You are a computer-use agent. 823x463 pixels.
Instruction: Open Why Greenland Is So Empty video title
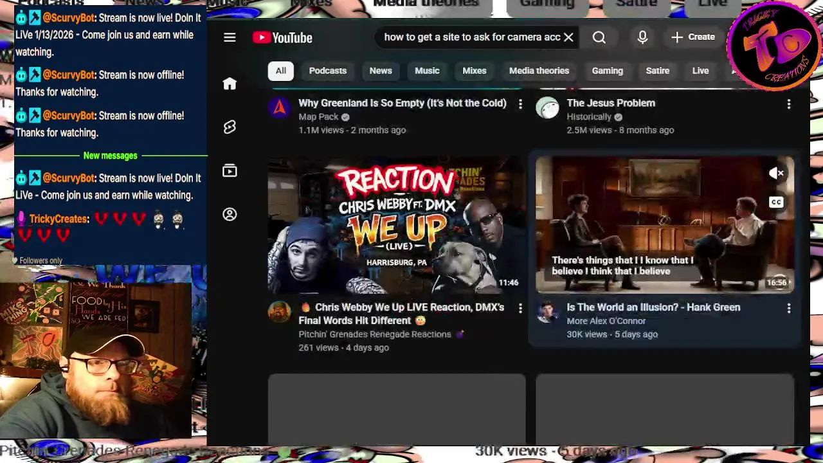tap(402, 103)
